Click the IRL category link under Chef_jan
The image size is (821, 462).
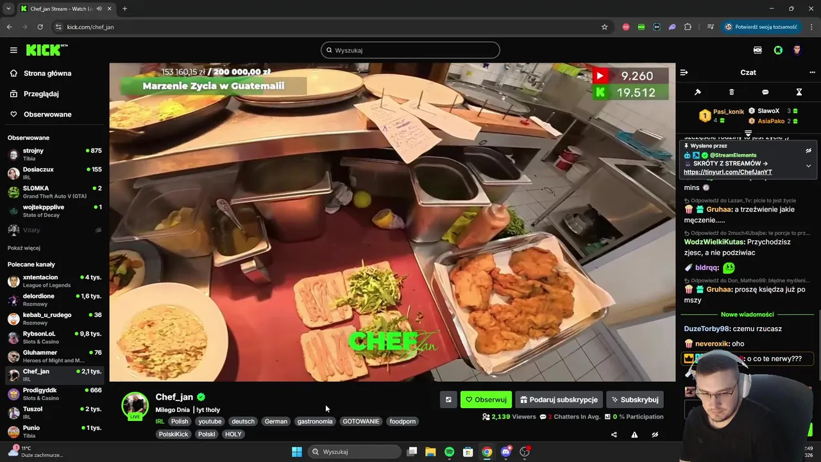[x=160, y=422]
